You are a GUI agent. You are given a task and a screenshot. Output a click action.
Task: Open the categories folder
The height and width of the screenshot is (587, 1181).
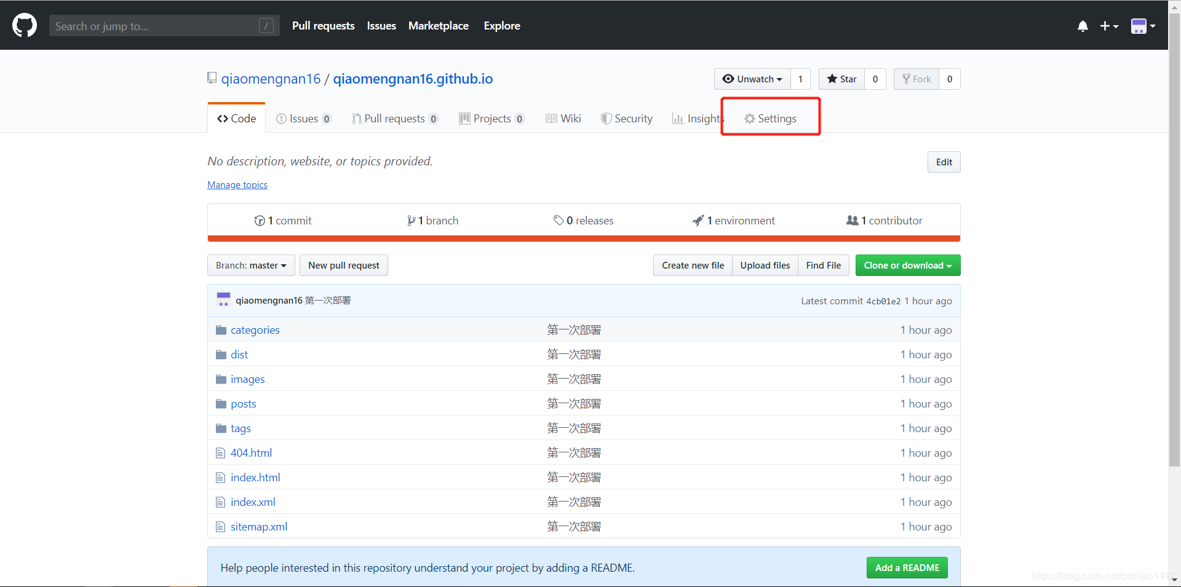point(255,330)
